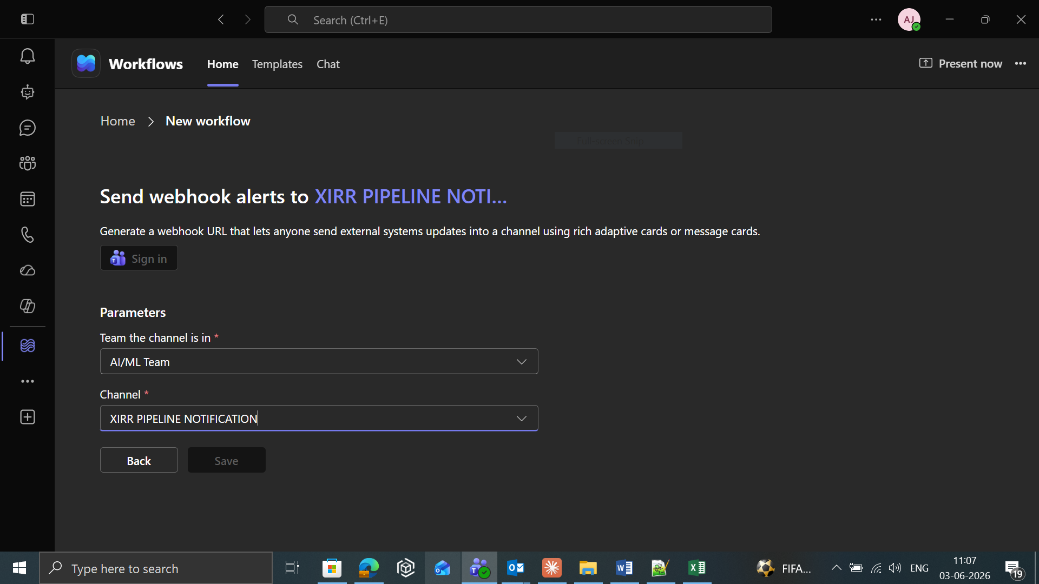Go back with the left arrow
The width and height of the screenshot is (1039, 584).
(x=221, y=20)
